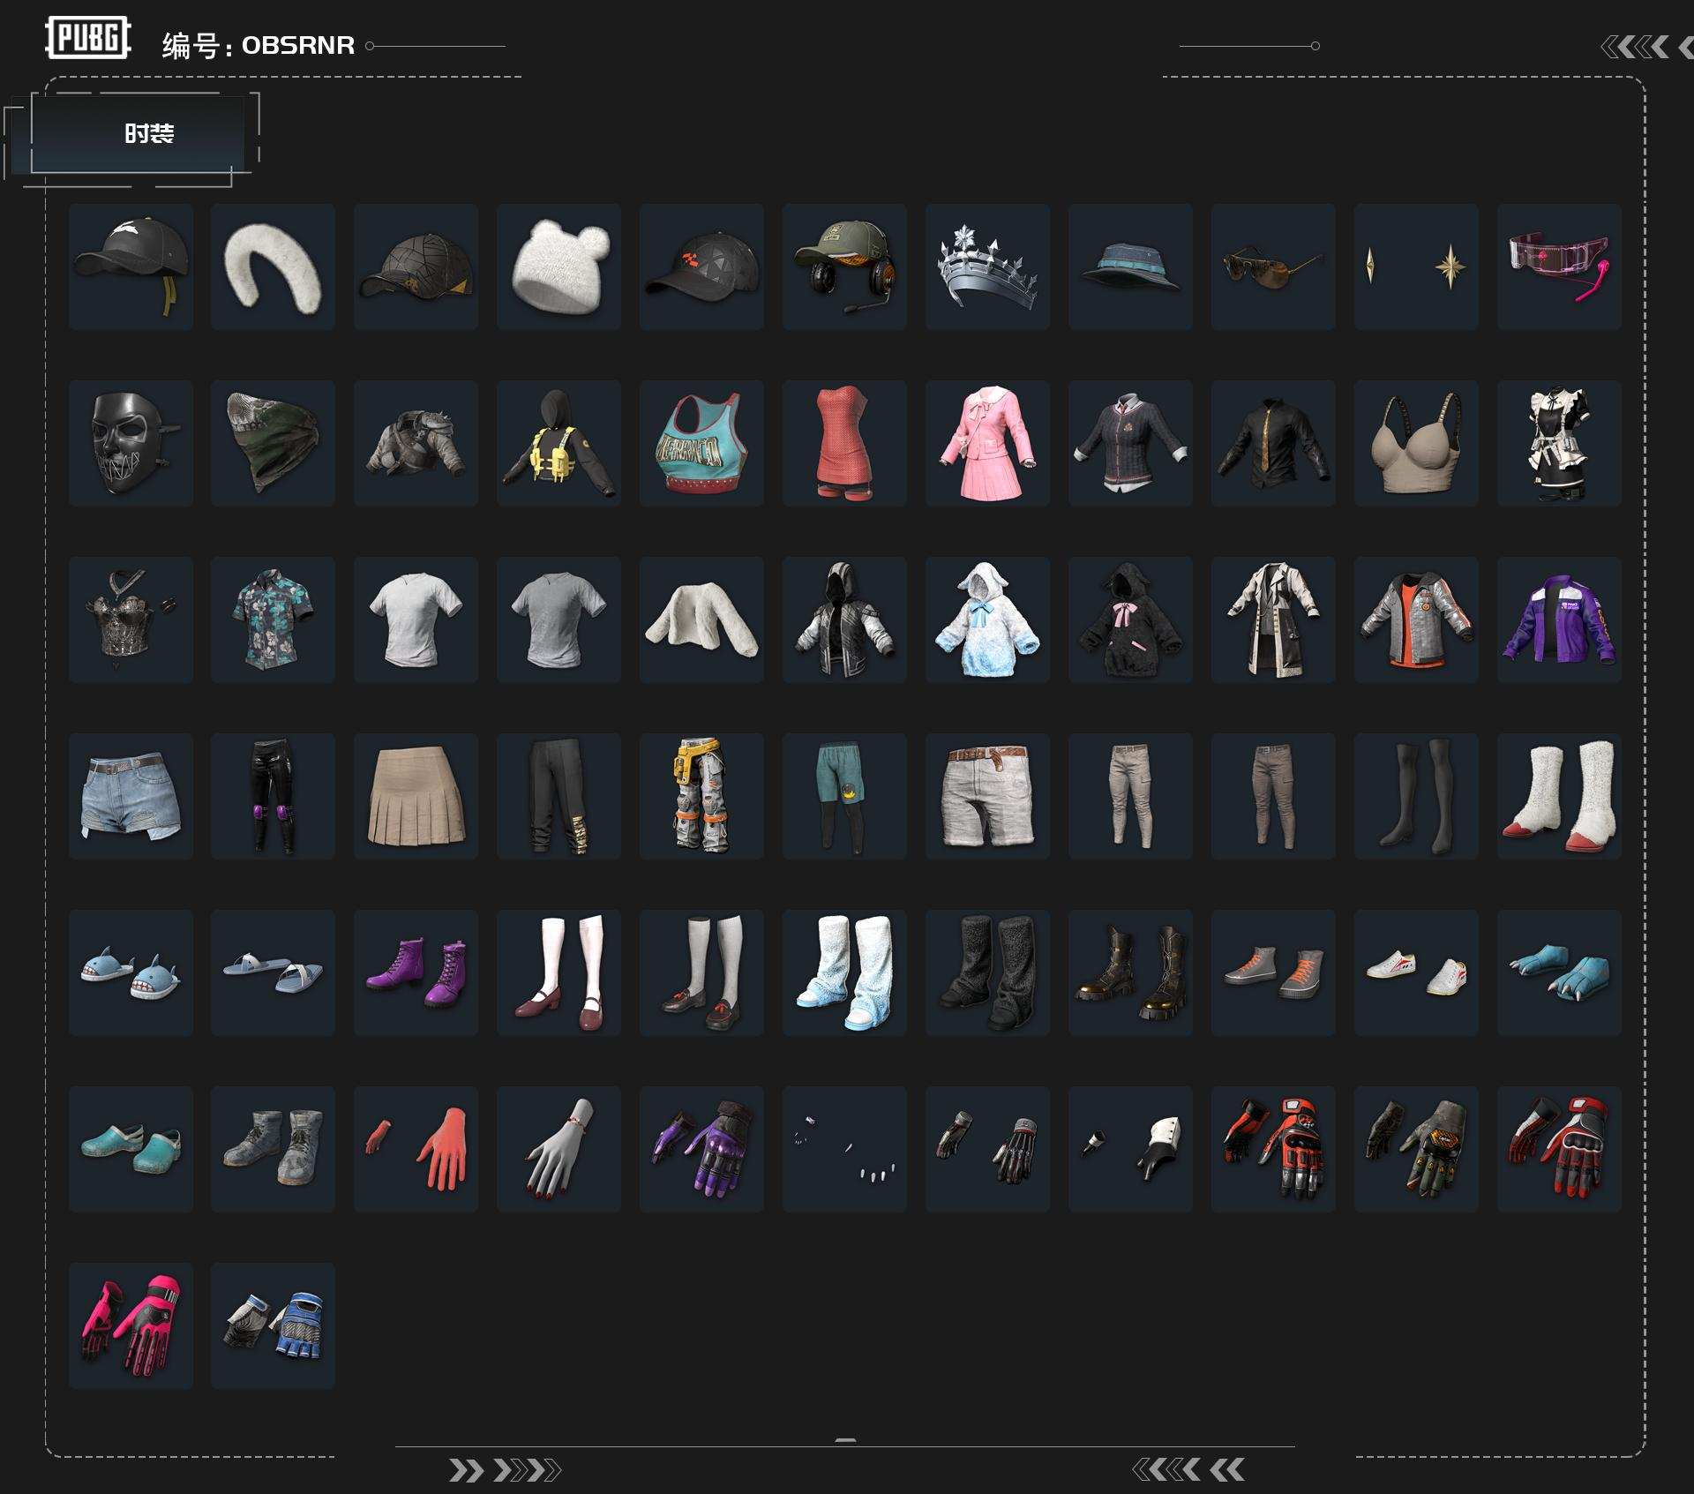Select the gold star earrings
The height and width of the screenshot is (1494, 1694).
pos(1416,267)
